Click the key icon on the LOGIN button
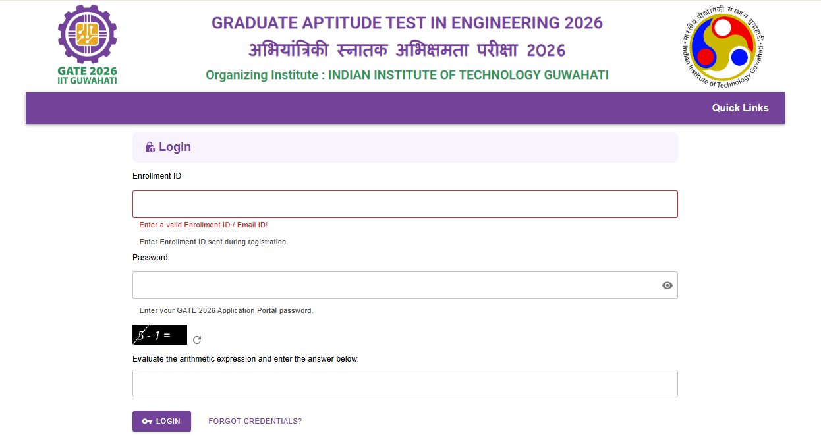Image resolution: width=821 pixels, height=448 pixels. pos(146,421)
